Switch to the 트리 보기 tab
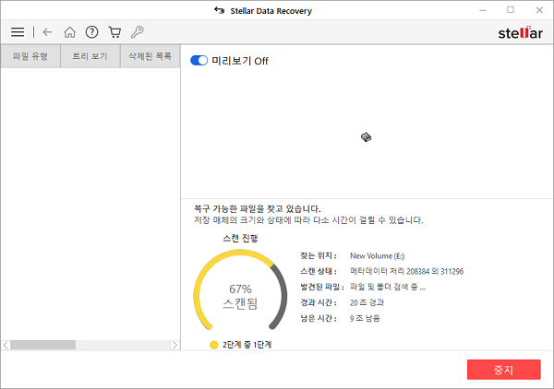Screen dimensions: 554x389 pyautogui.click(x=90, y=56)
